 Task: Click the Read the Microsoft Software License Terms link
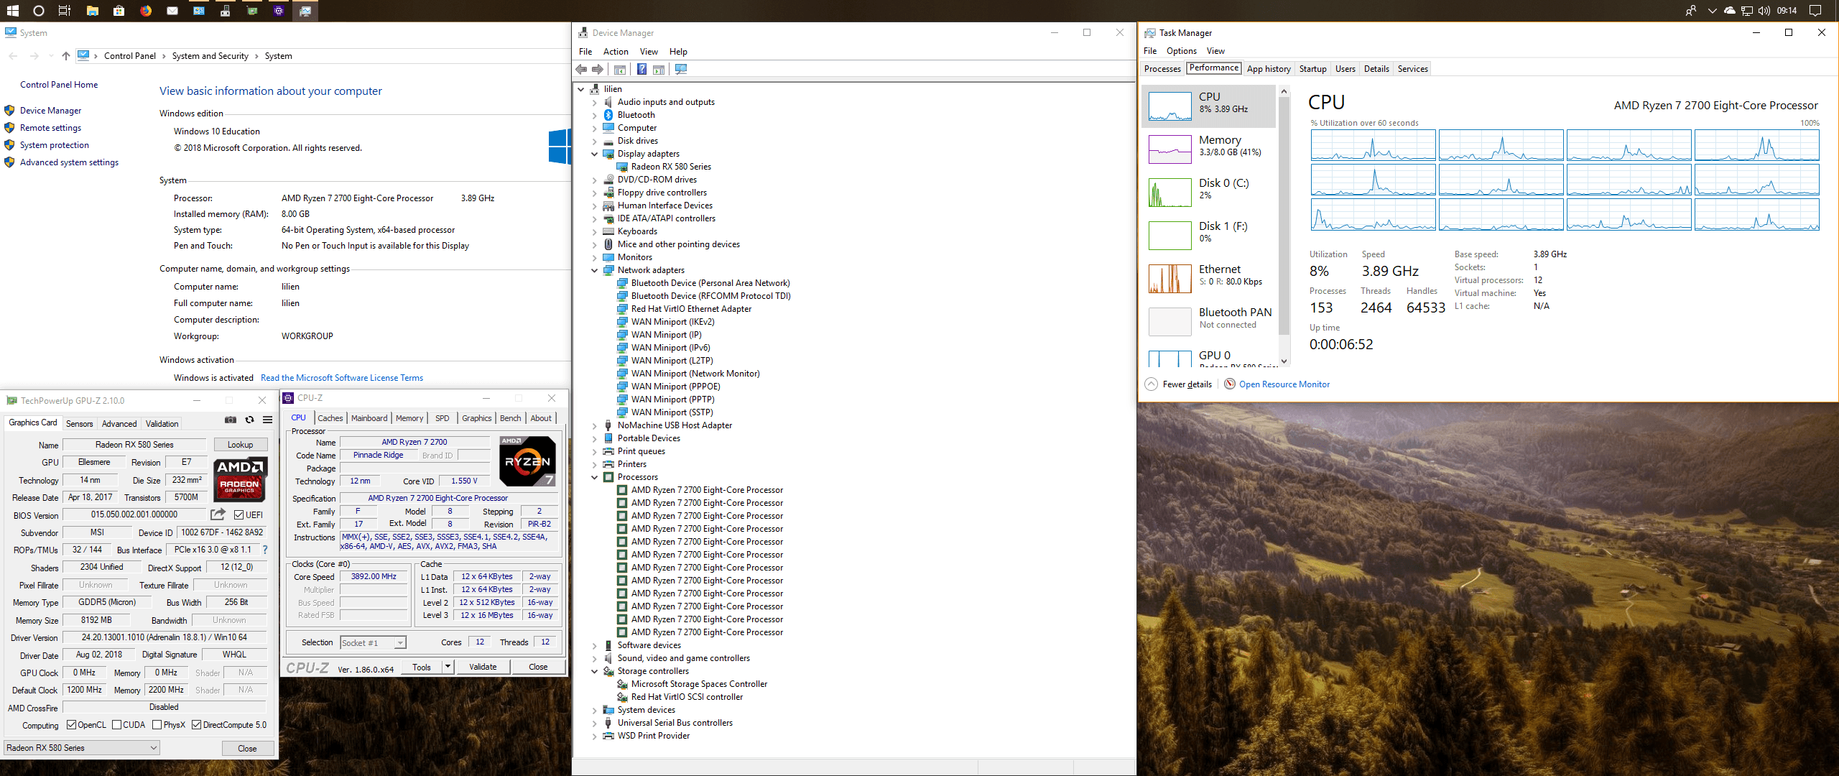point(341,377)
